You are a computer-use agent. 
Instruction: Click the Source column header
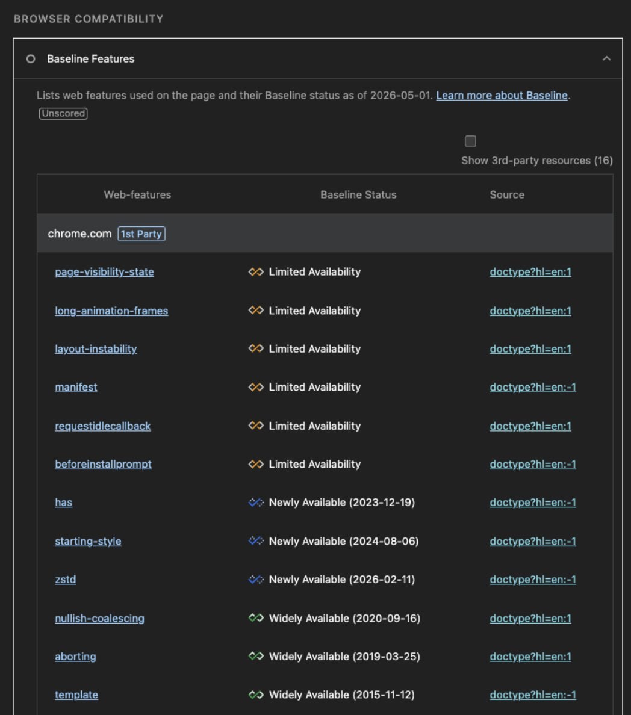[507, 195]
